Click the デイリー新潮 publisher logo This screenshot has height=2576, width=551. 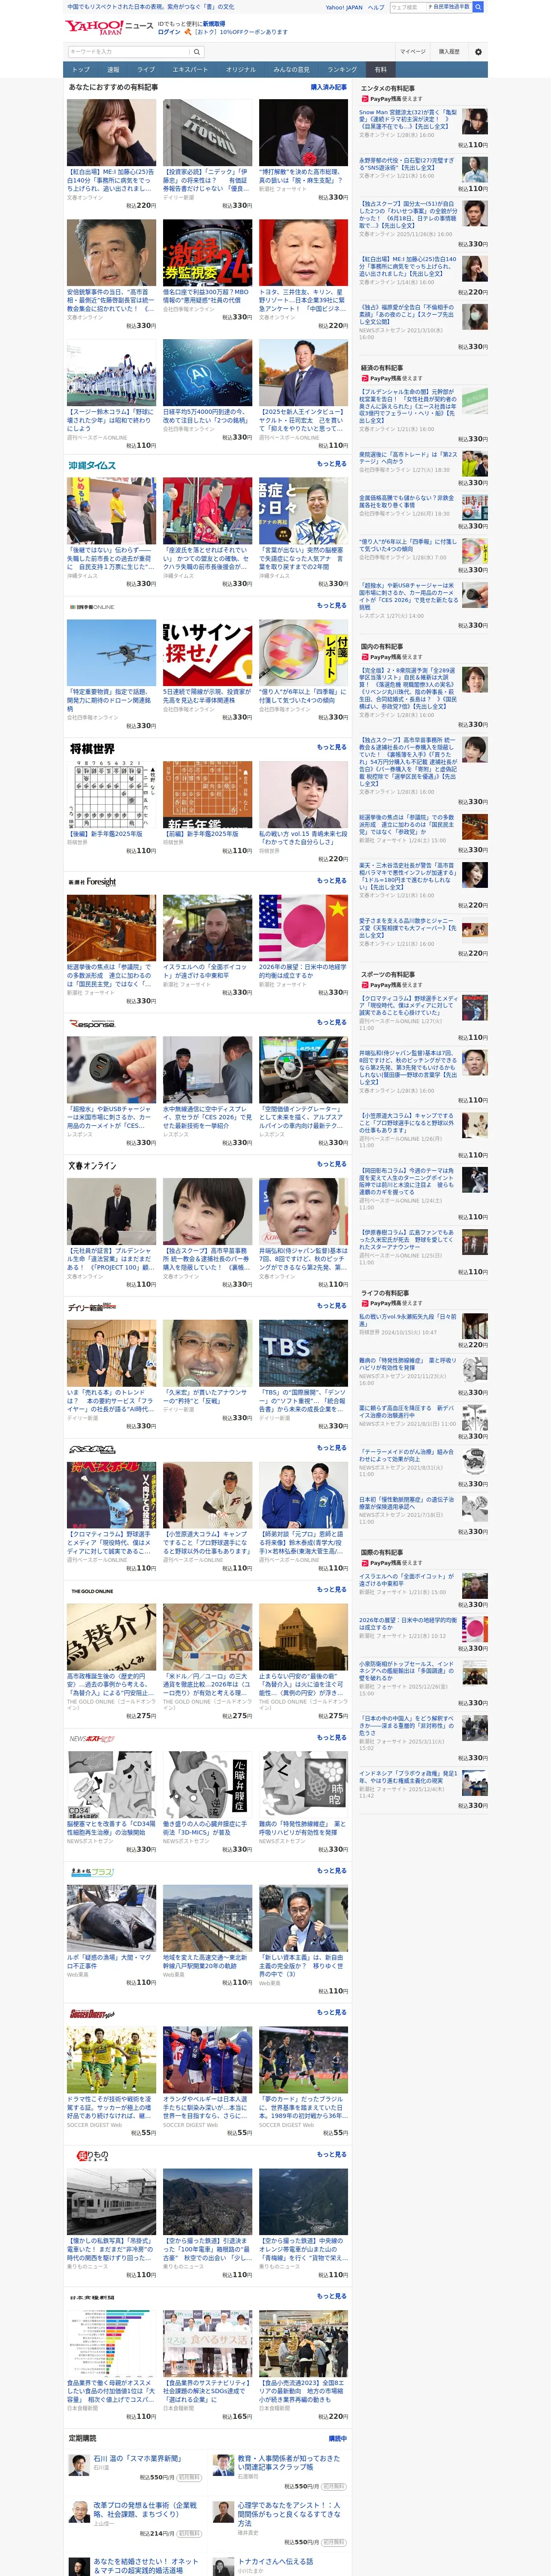coord(92,1307)
